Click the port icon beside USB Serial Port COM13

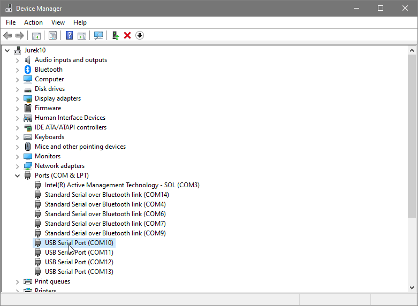click(x=38, y=272)
